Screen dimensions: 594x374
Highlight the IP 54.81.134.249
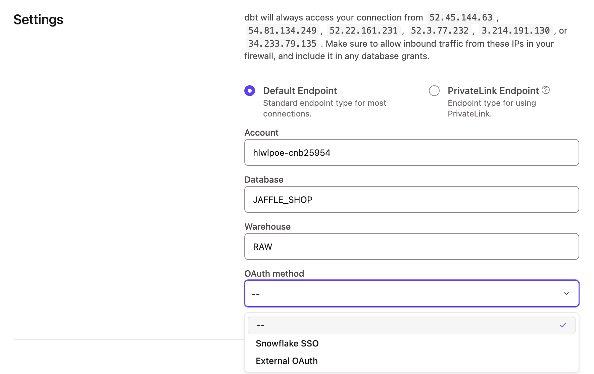click(x=282, y=30)
